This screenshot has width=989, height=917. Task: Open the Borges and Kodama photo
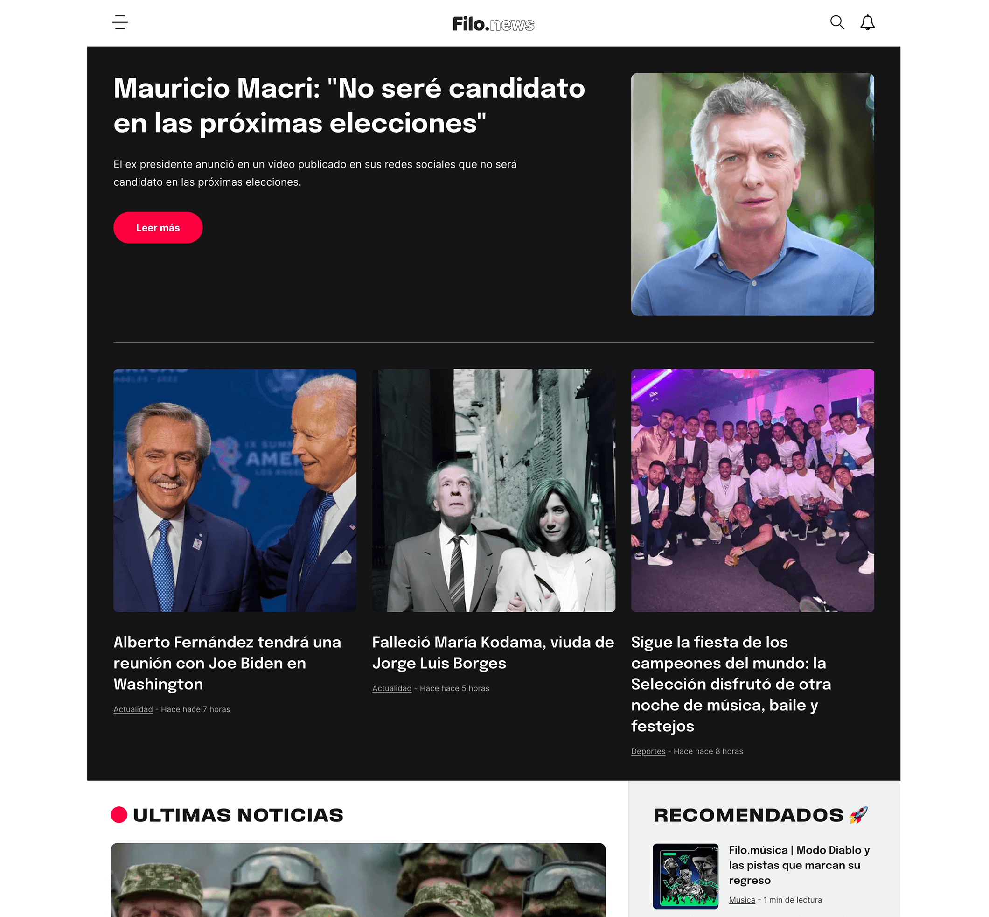coord(494,490)
